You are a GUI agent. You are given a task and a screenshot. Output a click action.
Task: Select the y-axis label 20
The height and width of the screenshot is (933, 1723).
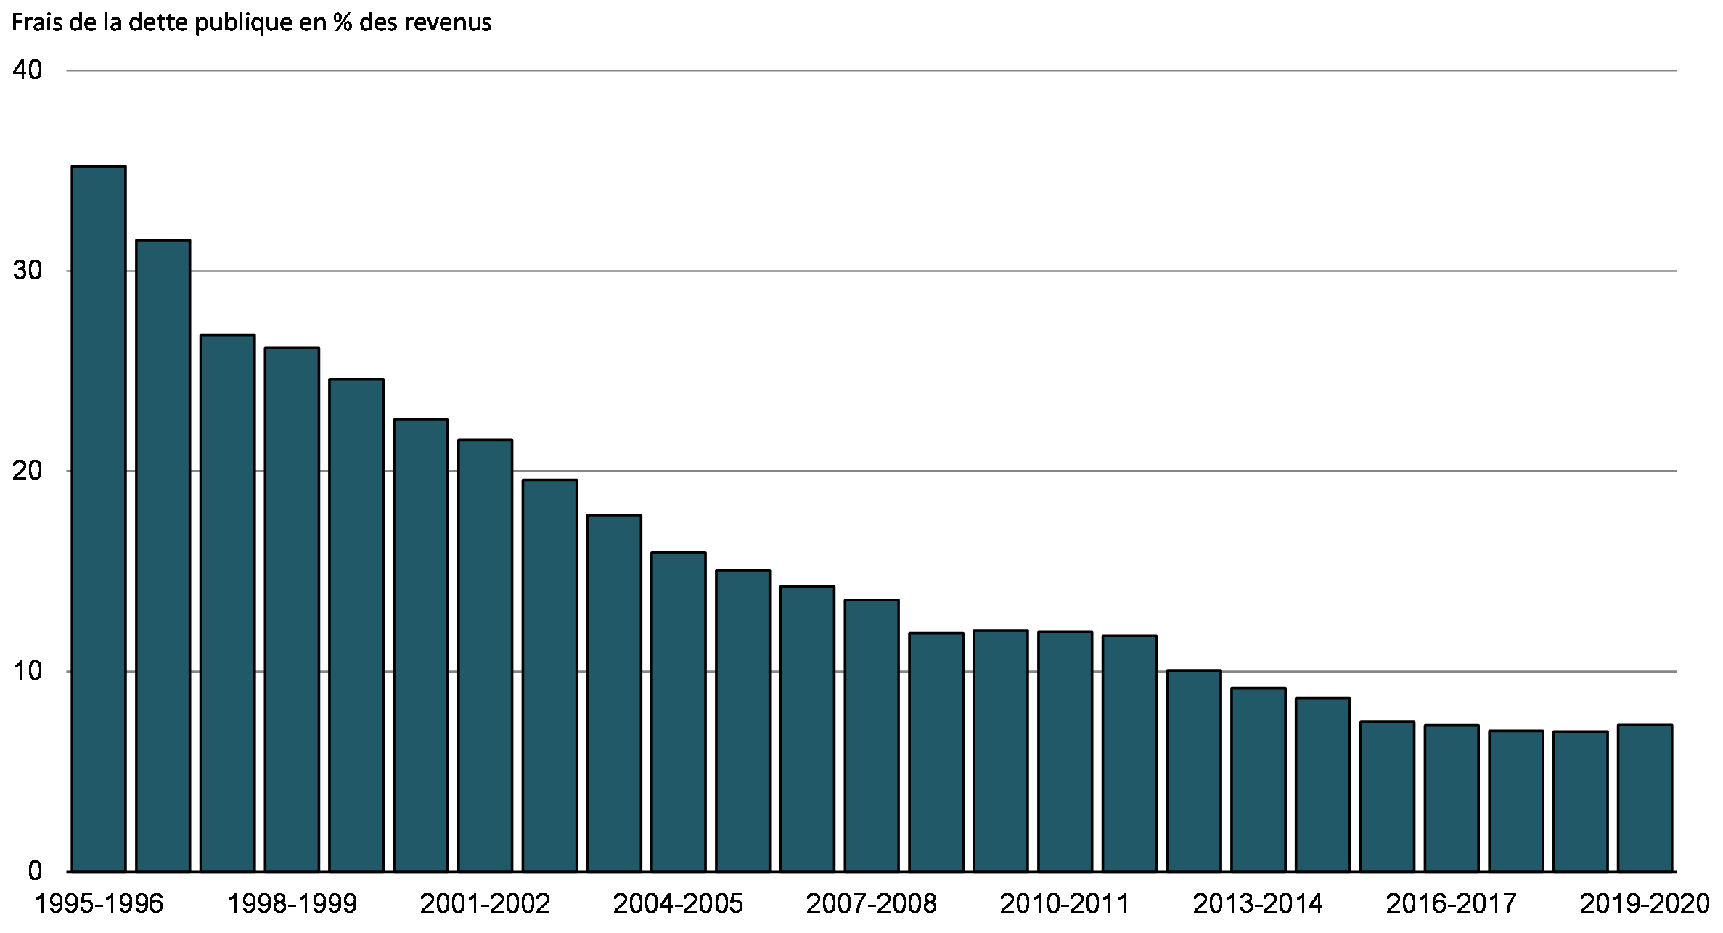[x=28, y=471]
